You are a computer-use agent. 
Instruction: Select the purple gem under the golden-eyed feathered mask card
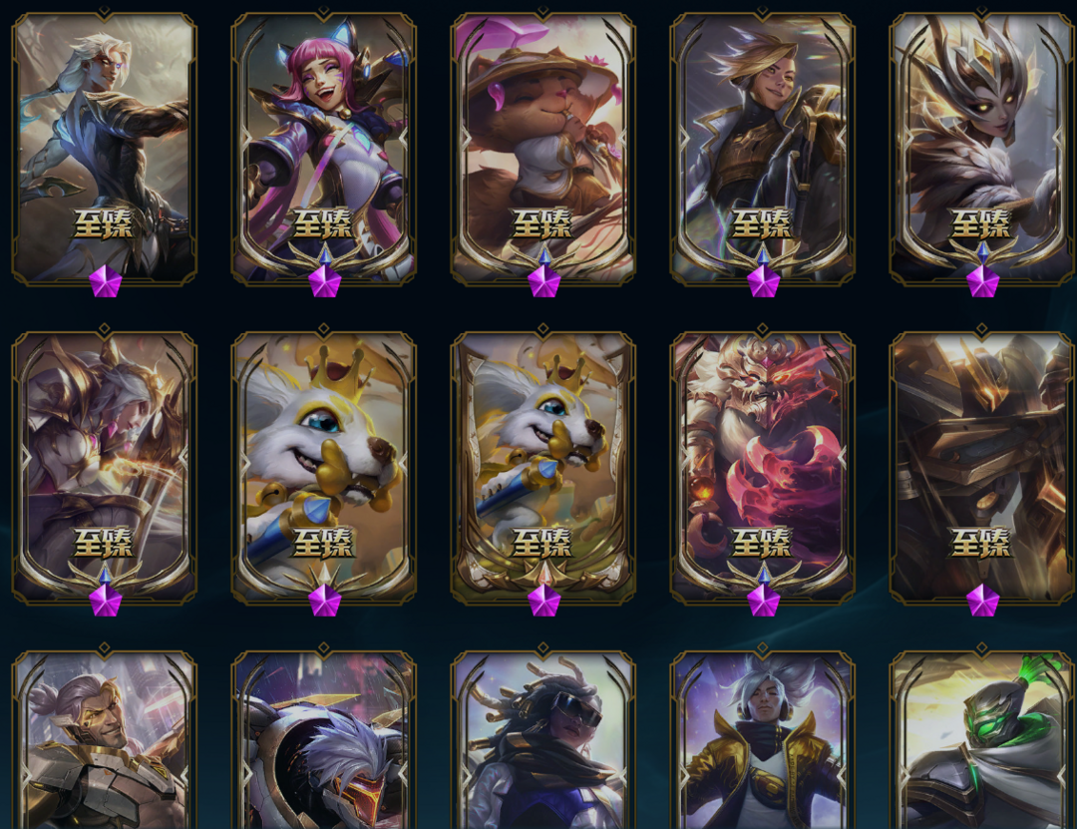click(982, 282)
